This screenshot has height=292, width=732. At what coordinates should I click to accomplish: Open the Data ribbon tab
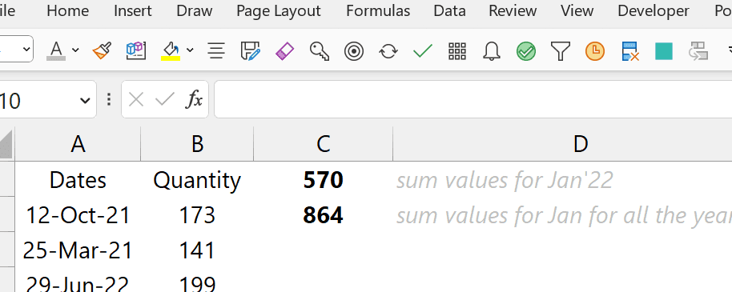click(x=449, y=10)
